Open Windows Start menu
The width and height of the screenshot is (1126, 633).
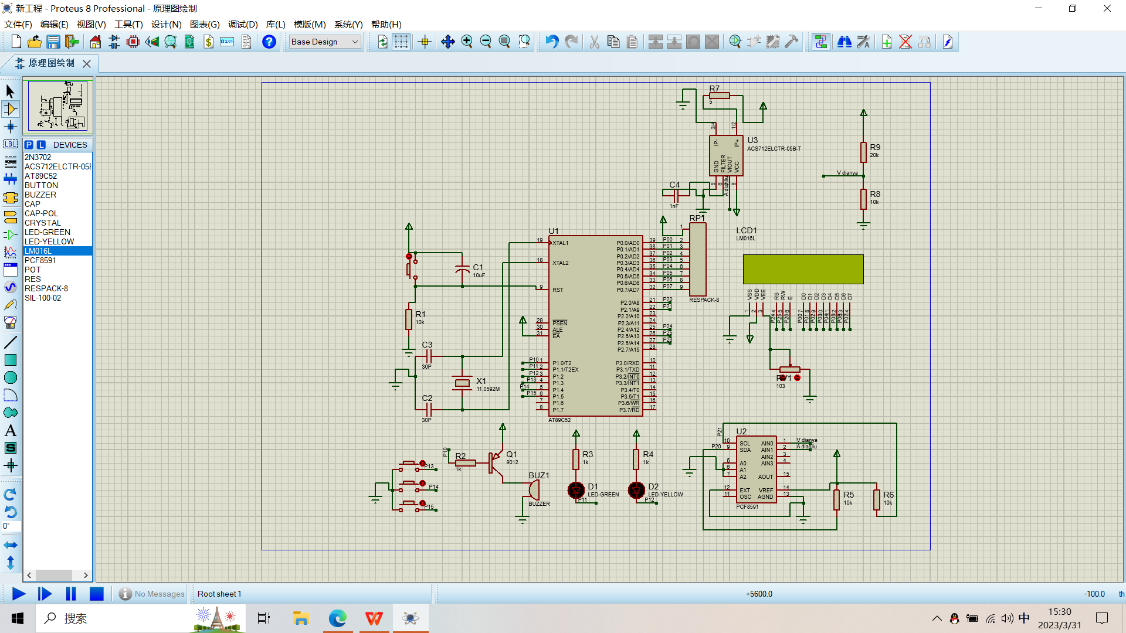click(x=18, y=618)
